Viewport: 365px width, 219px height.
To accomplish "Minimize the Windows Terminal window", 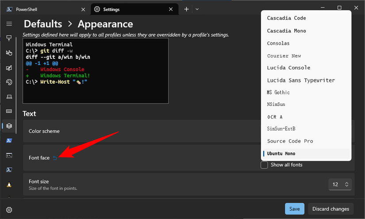I will [x=323, y=8].
